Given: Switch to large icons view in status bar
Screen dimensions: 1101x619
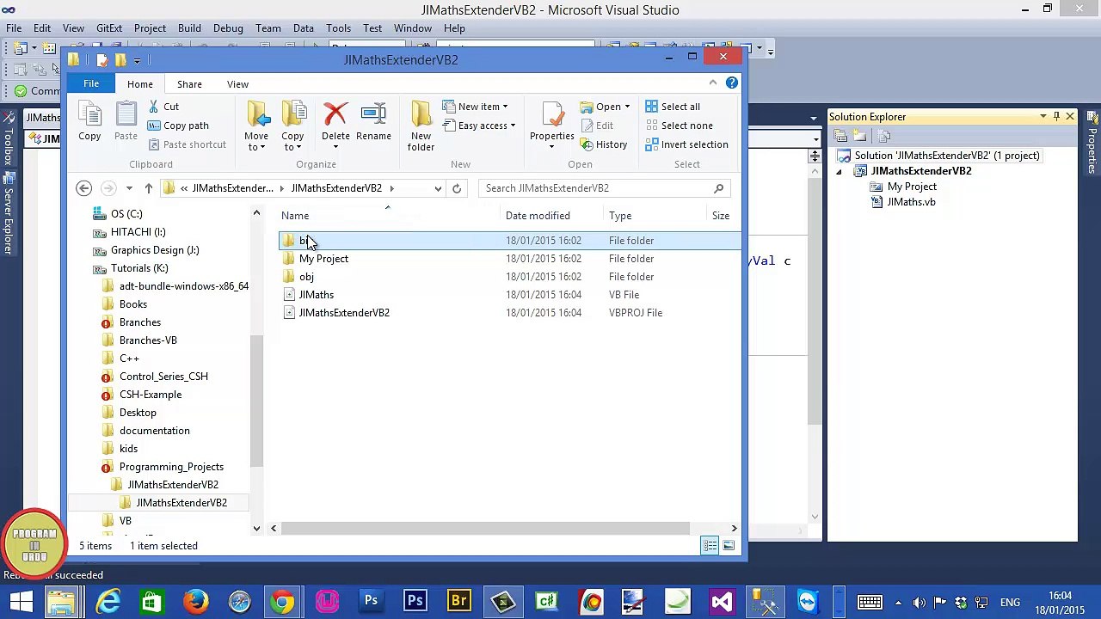Looking at the screenshot, I should [x=729, y=546].
